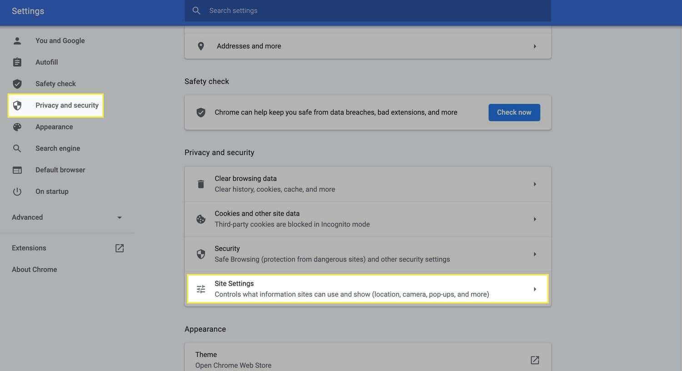Click the Autofill clipboard icon
682x371 pixels.
(x=17, y=62)
